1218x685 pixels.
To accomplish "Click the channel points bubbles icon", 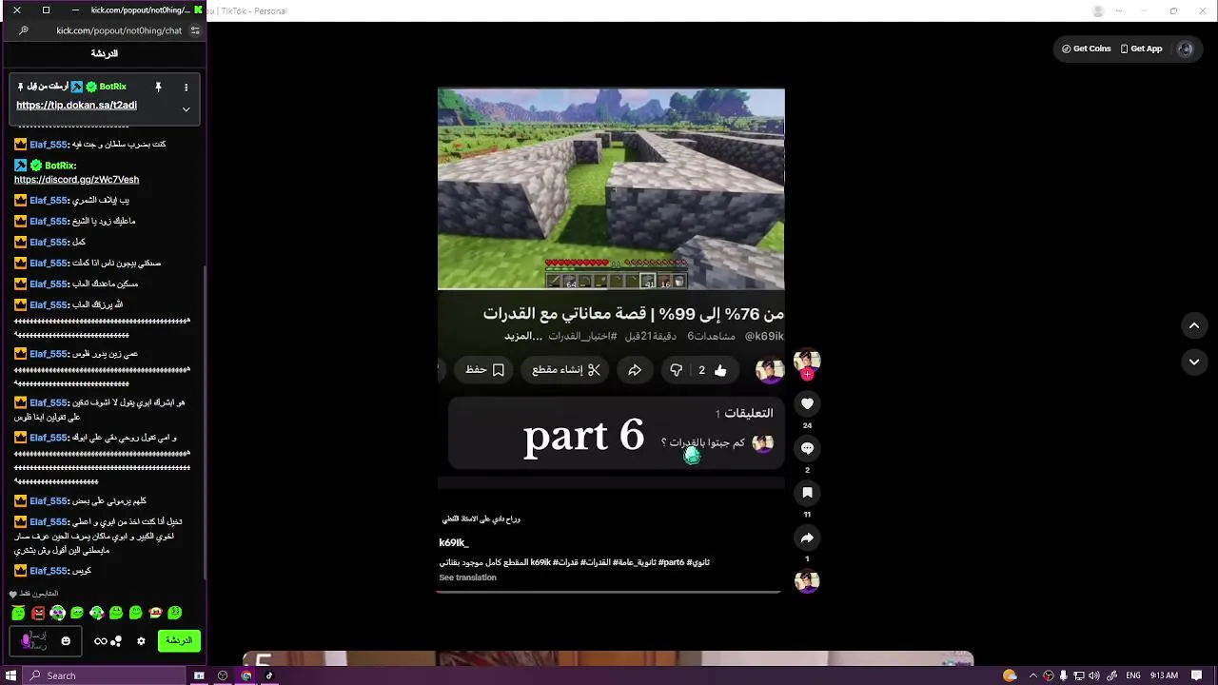I will (x=117, y=641).
